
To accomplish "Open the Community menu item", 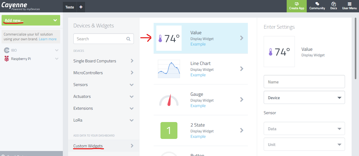I will coord(317,6).
